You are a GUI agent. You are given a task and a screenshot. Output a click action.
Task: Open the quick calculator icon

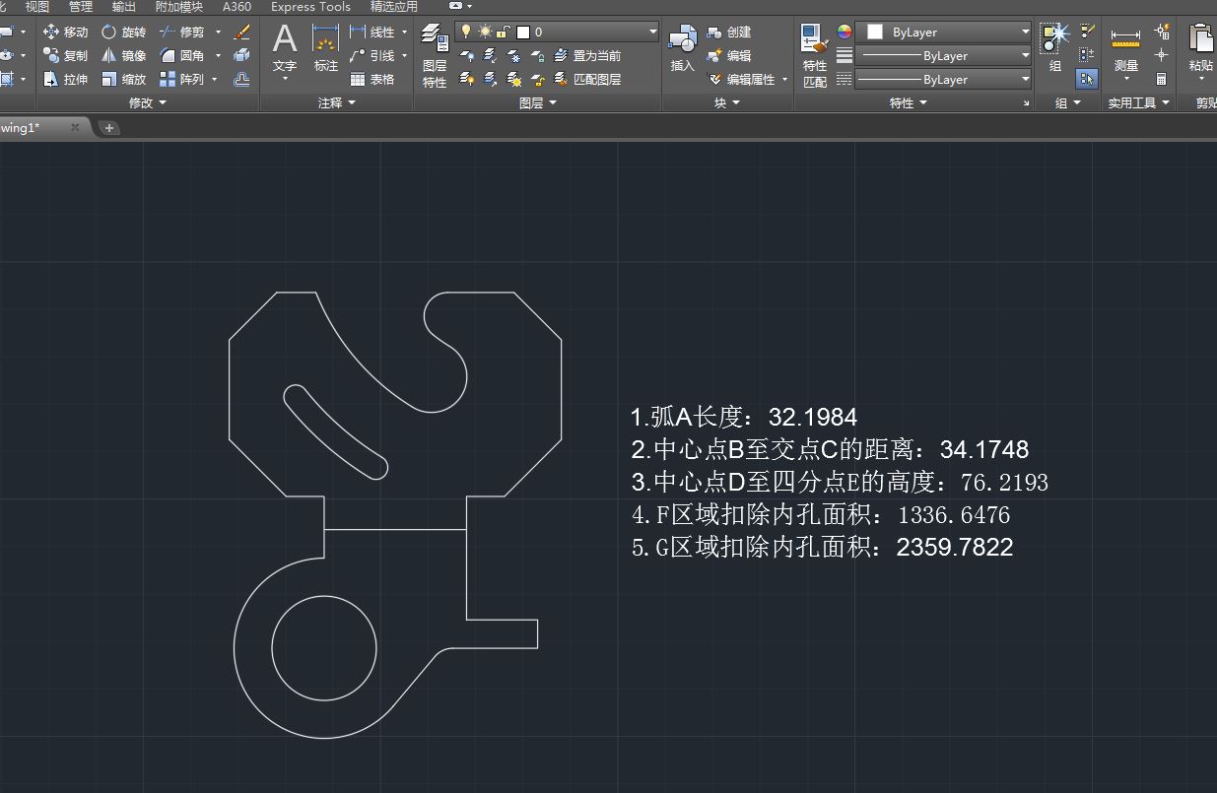(x=1162, y=79)
